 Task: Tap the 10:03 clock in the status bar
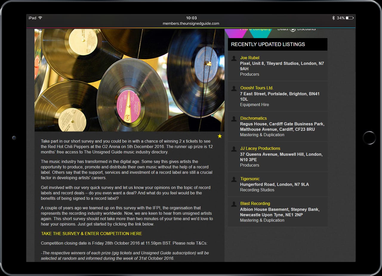191,18
